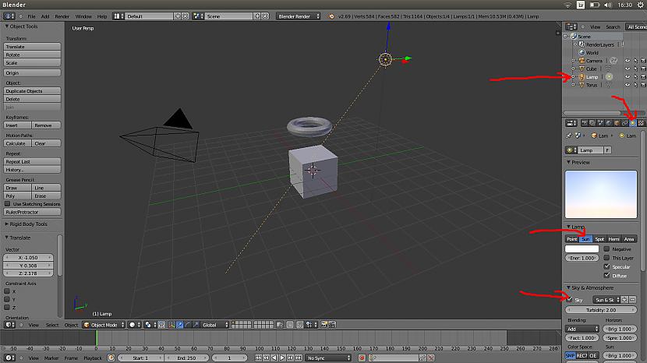This screenshot has width=647, height=363.
Task: Toggle the Sky checkbox
Action: tap(569, 299)
